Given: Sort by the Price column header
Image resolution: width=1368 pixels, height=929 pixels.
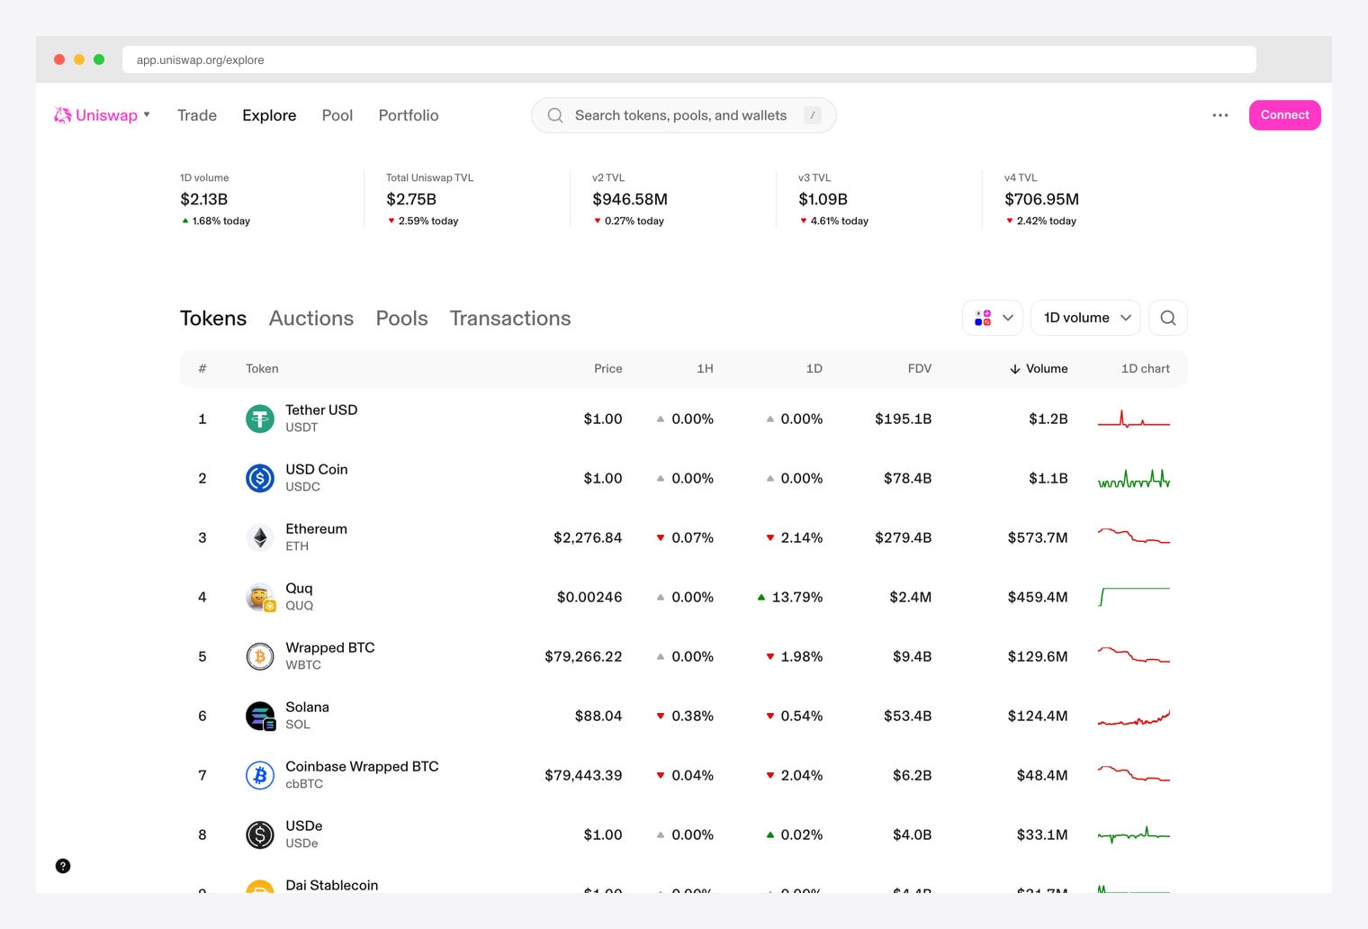Looking at the screenshot, I should point(607,368).
